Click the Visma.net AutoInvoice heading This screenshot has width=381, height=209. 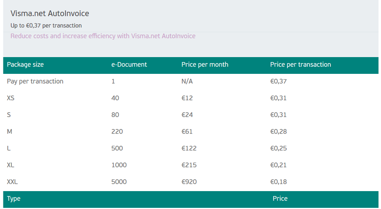point(50,13)
